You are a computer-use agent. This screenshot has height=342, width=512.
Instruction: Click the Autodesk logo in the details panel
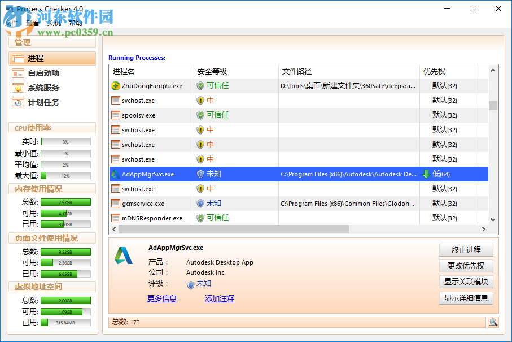tap(124, 256)
